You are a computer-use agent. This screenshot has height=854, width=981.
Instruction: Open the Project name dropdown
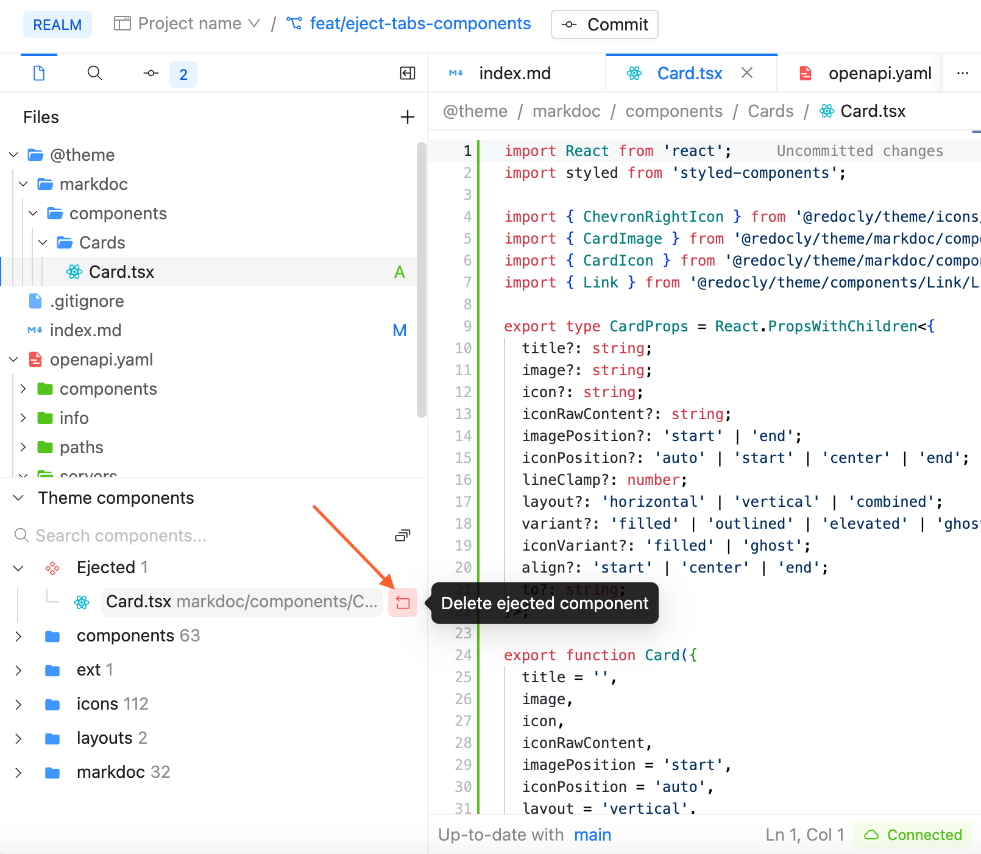click(188, 24)
